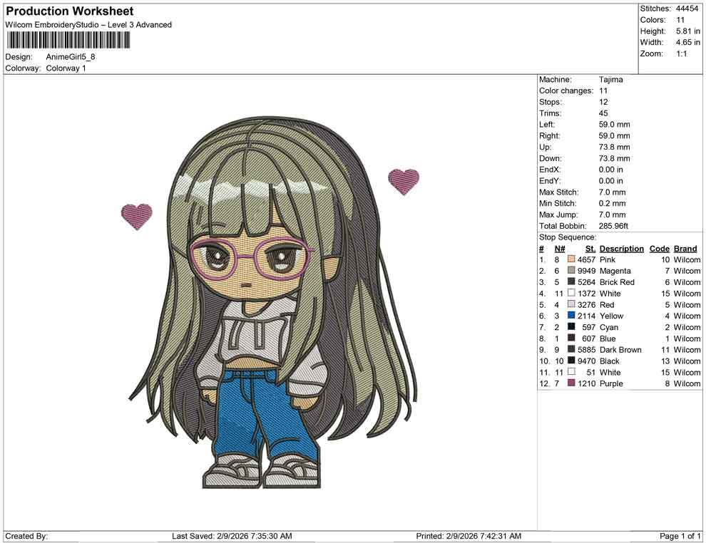Click the St. column heading
Viewport: 706px width, 543px height.
tap(590, 248)
